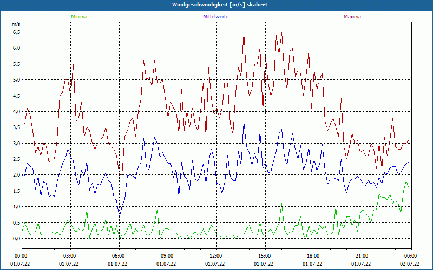433x270 pixels.
Task: Click the y-axis value "4,5"
Action: 17,96
